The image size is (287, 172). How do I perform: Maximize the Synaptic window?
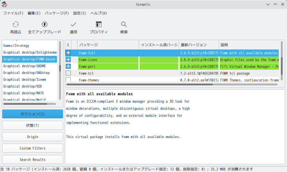pos(275,4)
